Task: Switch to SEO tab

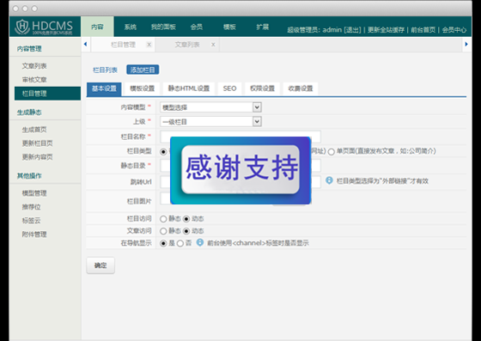Action: point(230,88)
